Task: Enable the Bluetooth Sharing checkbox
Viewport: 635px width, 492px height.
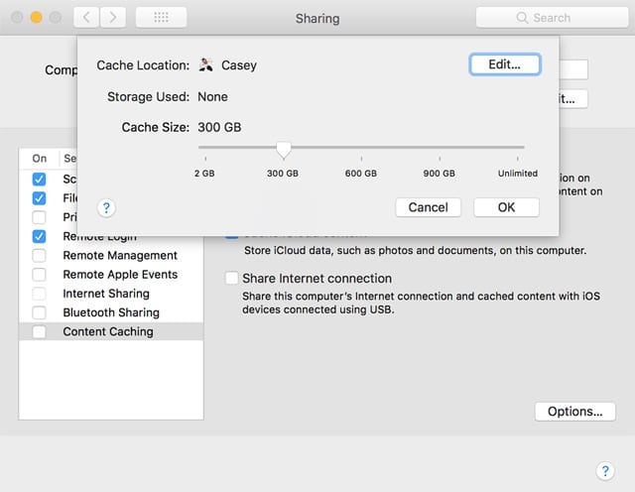Action: click(x=39, y=313)
